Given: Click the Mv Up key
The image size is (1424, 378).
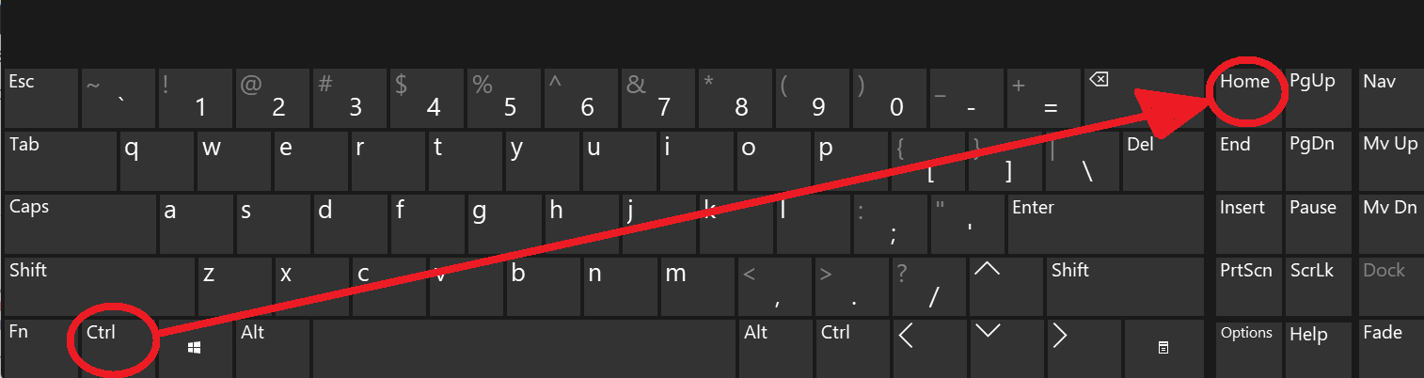Looking at the screenshot, I should click(1390, 160).
